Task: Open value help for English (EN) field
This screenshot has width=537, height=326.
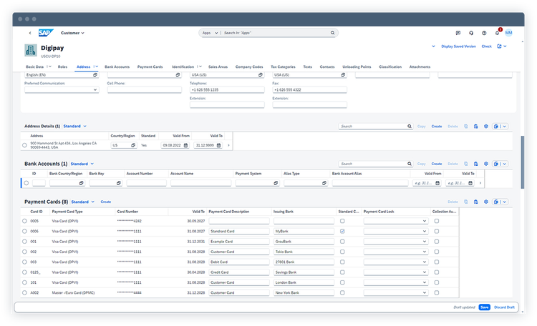Action: point(95,74)
